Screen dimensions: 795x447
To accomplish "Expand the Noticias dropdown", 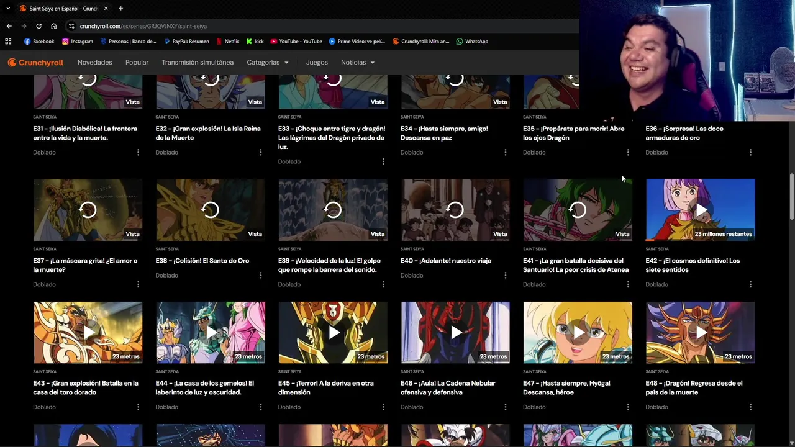I will (x=358, y=62).
